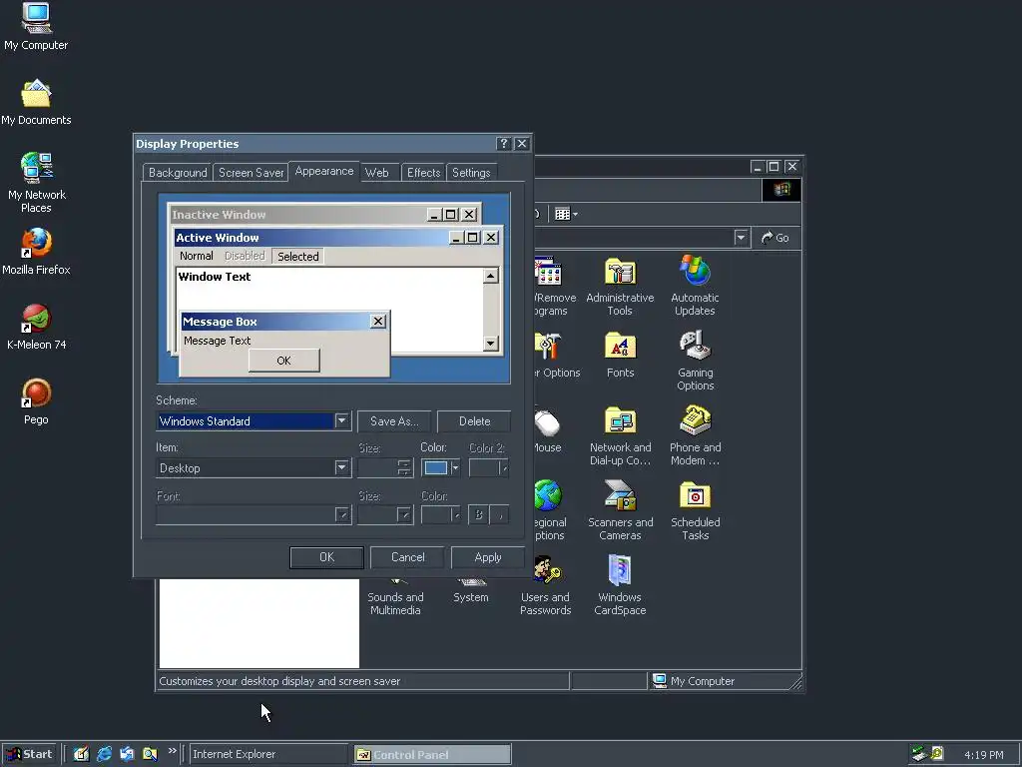Image resolution: width=1022 pixels, height=767 pixels.
Task: Open the Item Color picker swatch
Action: click(x=440, y=467)
